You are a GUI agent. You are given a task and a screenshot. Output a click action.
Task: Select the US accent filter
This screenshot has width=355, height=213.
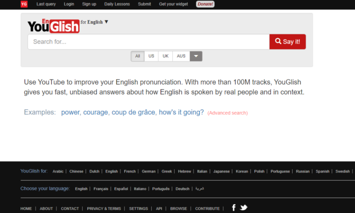point(151,56)
